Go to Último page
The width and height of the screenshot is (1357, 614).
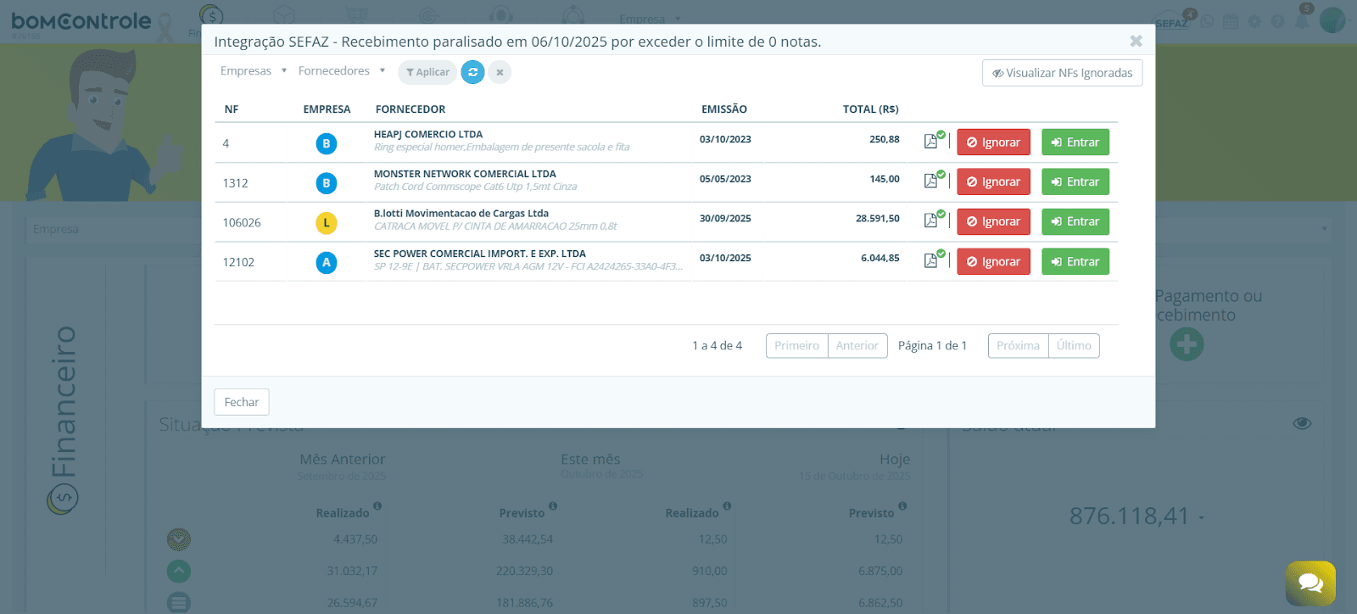pyautogui.click(x=1074, y=345)
